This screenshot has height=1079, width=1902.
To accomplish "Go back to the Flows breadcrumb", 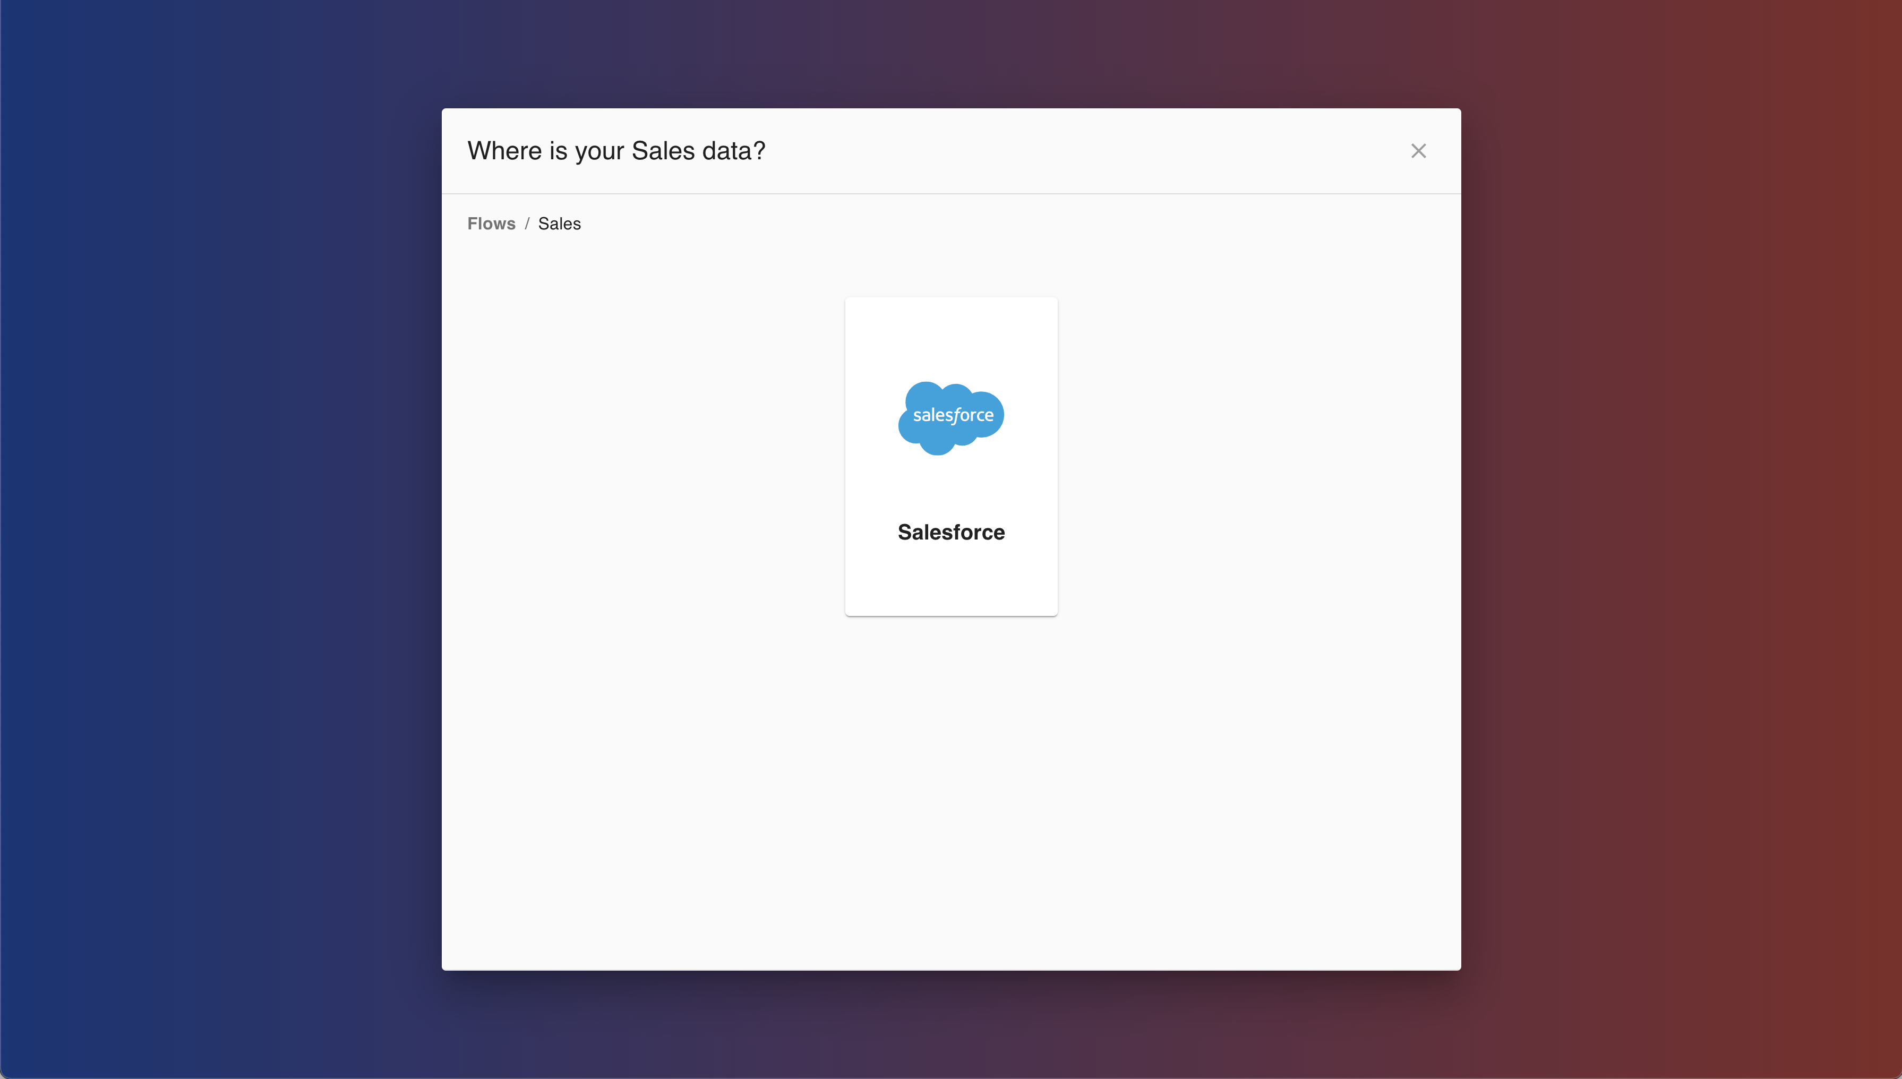I will (491, 224).
